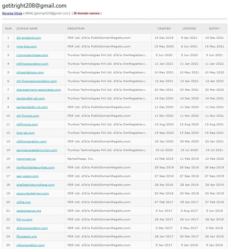Open serviceuswesternunion.com domain link

[37, 150]
